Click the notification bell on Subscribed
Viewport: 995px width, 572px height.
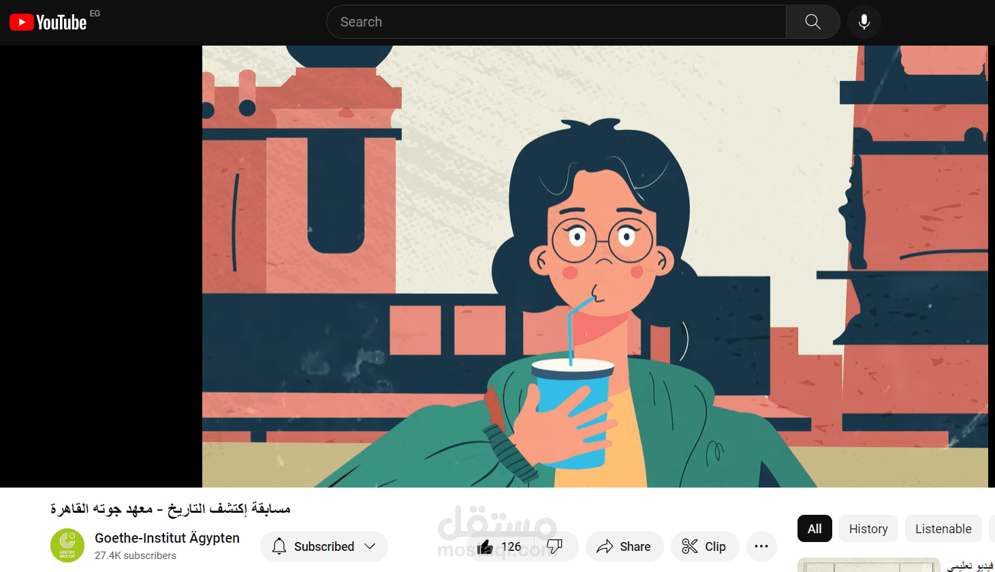click(279, 546)
